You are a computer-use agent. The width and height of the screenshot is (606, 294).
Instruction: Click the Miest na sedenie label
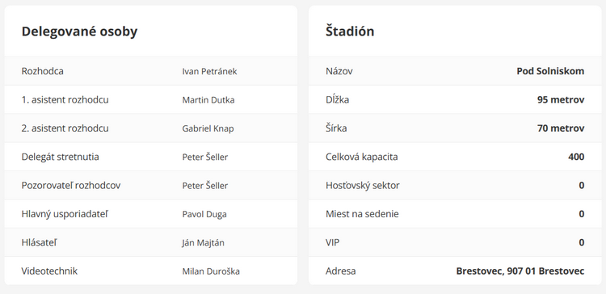tap(362, 214)
